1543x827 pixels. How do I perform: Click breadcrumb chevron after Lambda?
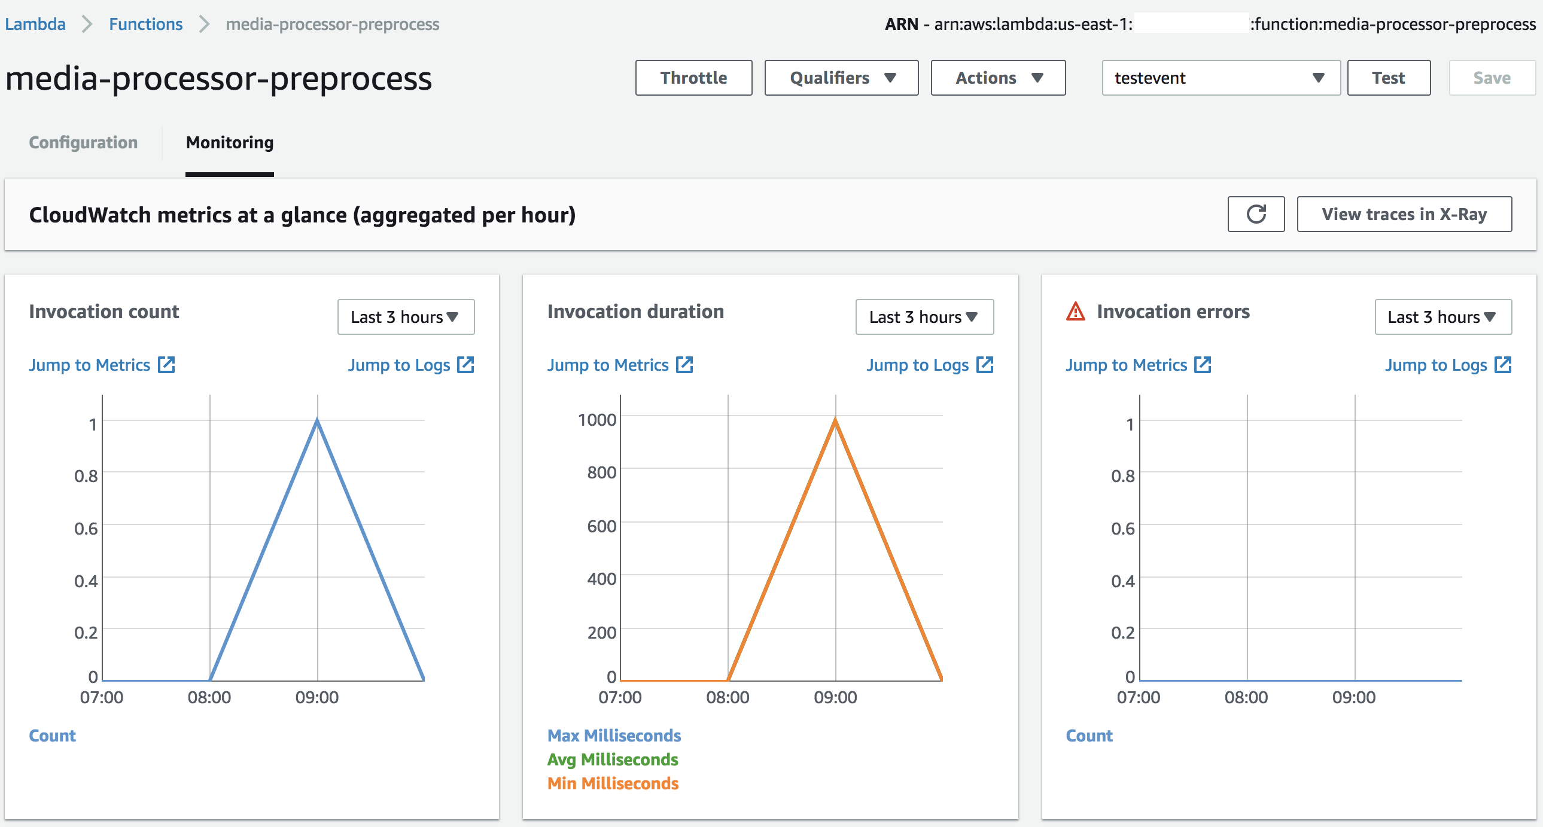87,24
